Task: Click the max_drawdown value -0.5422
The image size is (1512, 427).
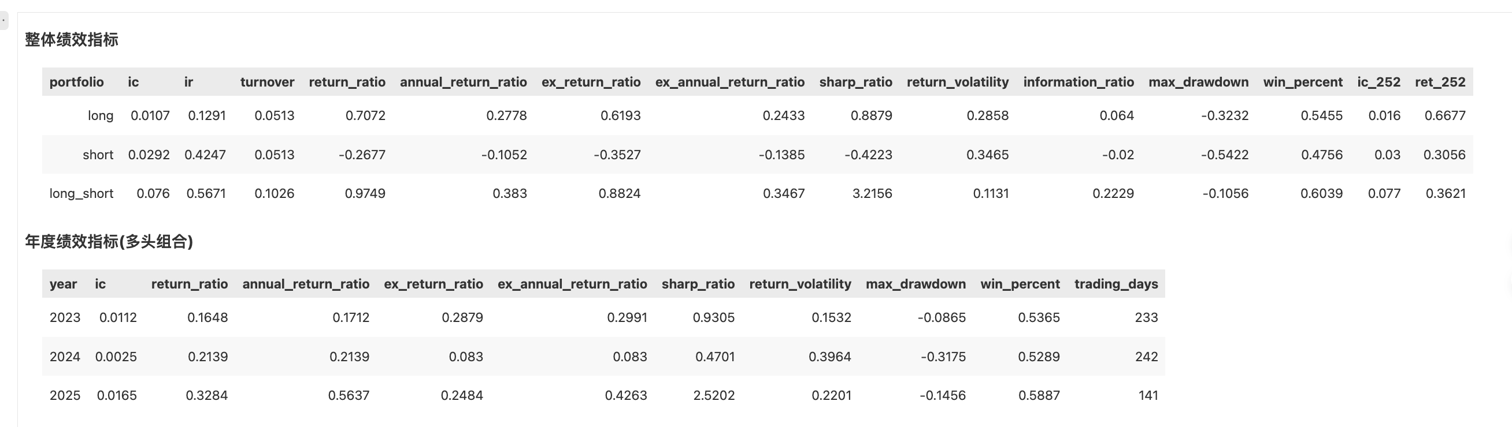Action: tap(1224, 155)
